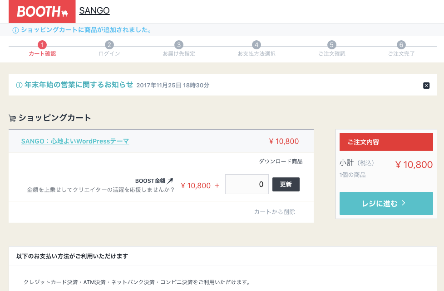
Task: Open the SANGO shop link
Action: point(94,10)
